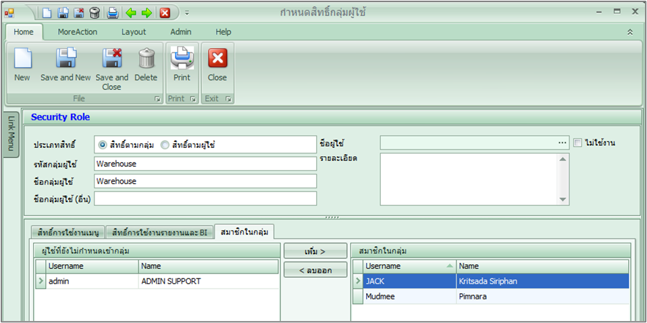
Task: Click green back arrow in quick access toolbar
Action: pyautogui.click(x=131, y=13)
